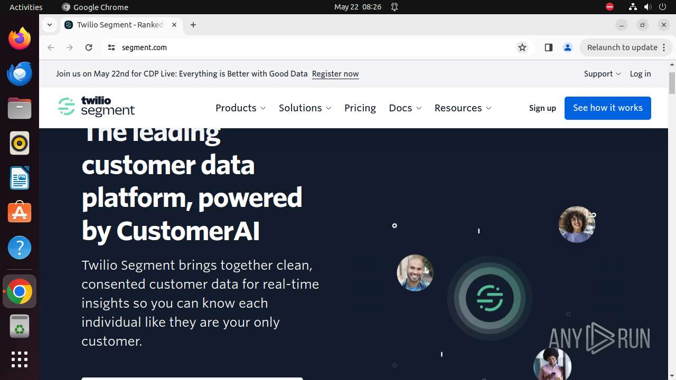Launch Thunderbird mail from the dock

20,73
